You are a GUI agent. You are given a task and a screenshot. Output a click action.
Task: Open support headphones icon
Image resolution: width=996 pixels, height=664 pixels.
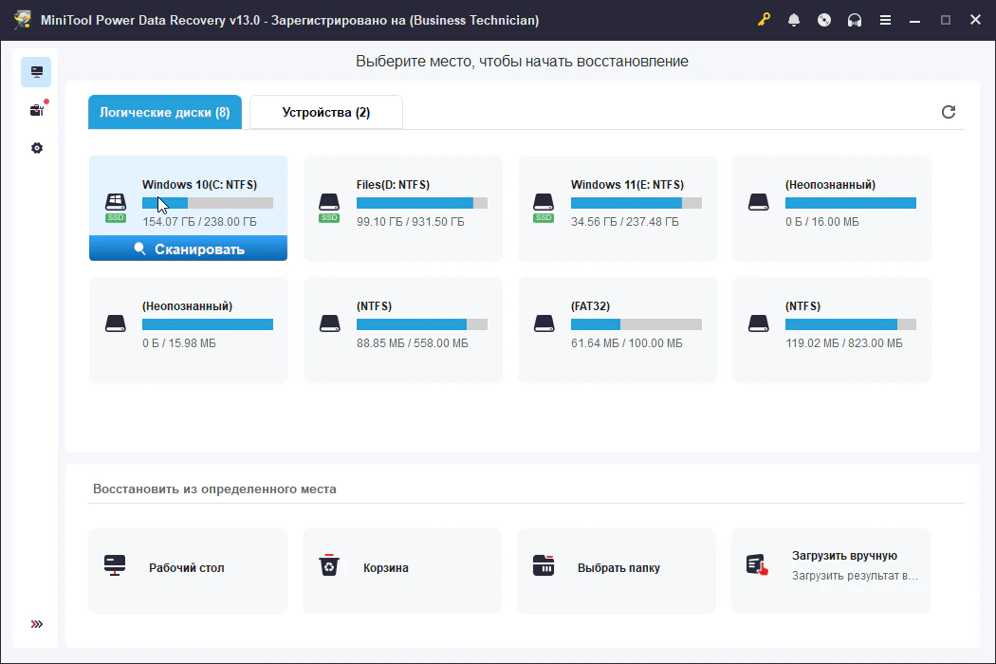tap(855, 20)
